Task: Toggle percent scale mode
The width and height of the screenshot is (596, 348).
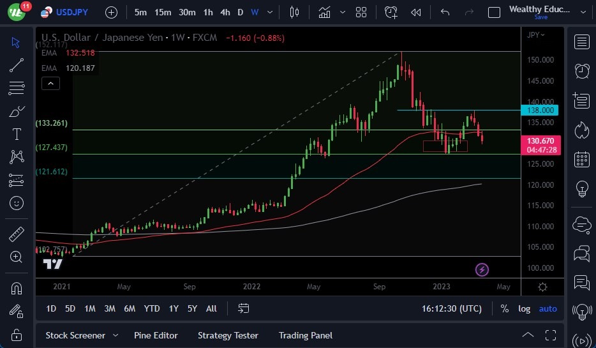Action: pyautogui.click(x=504, y=308)
